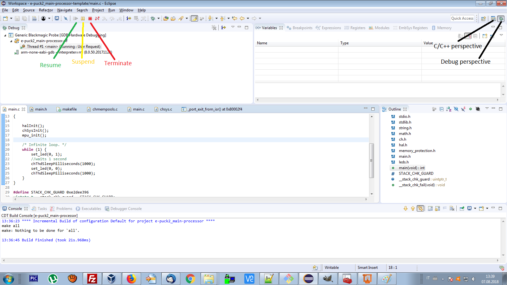Click the Disconnect icon in toolbar

(97, 18)
